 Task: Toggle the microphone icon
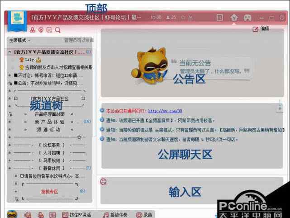coord(41,215)
